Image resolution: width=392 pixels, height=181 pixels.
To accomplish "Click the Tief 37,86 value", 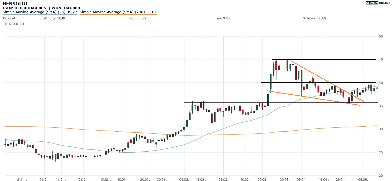I will pyautogui.click(x=223, y=18).
